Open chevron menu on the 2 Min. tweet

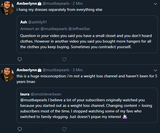(x=155, y=4)
